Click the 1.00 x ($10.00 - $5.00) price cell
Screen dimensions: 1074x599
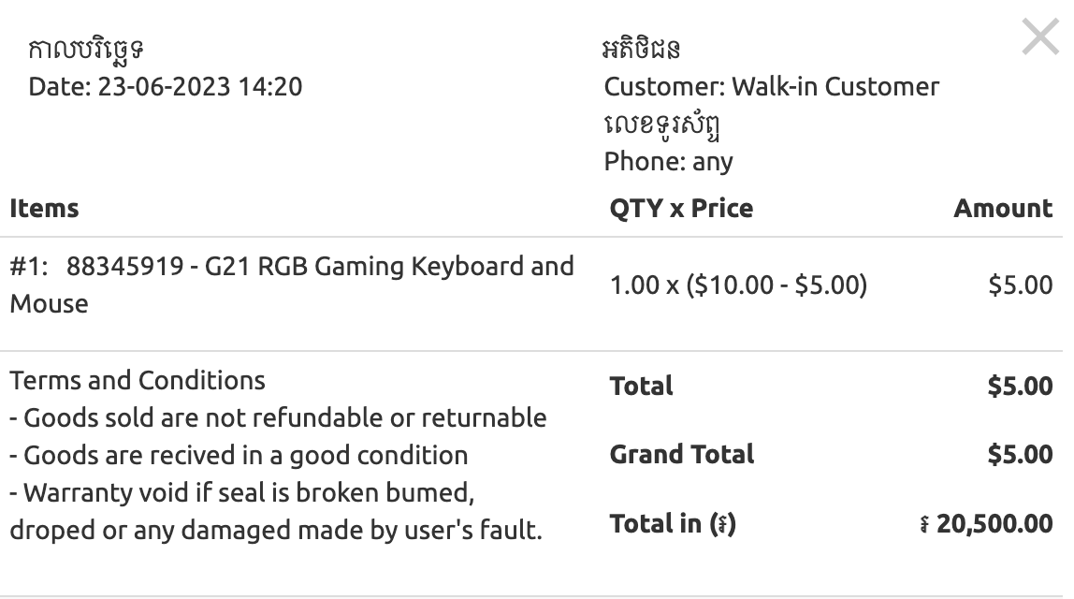tap(738, 285)
